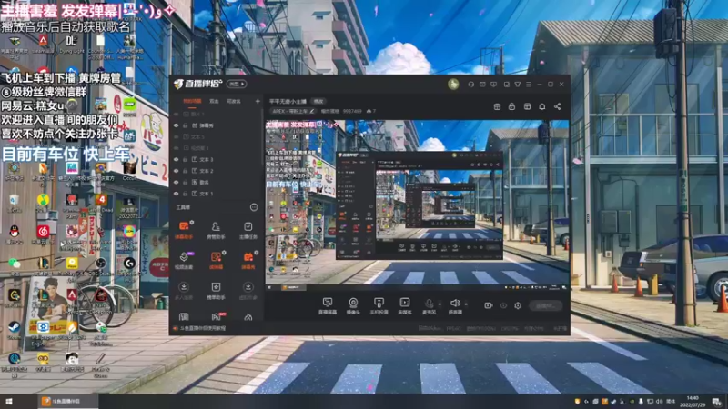The width and height of the screenshot is (728, 409).
Task: Select the 弹幕秀 layer name
Action: click(x=207, y=125)
